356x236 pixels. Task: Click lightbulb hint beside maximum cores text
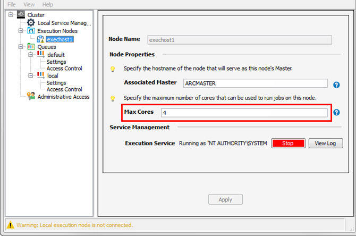point(113,98)
